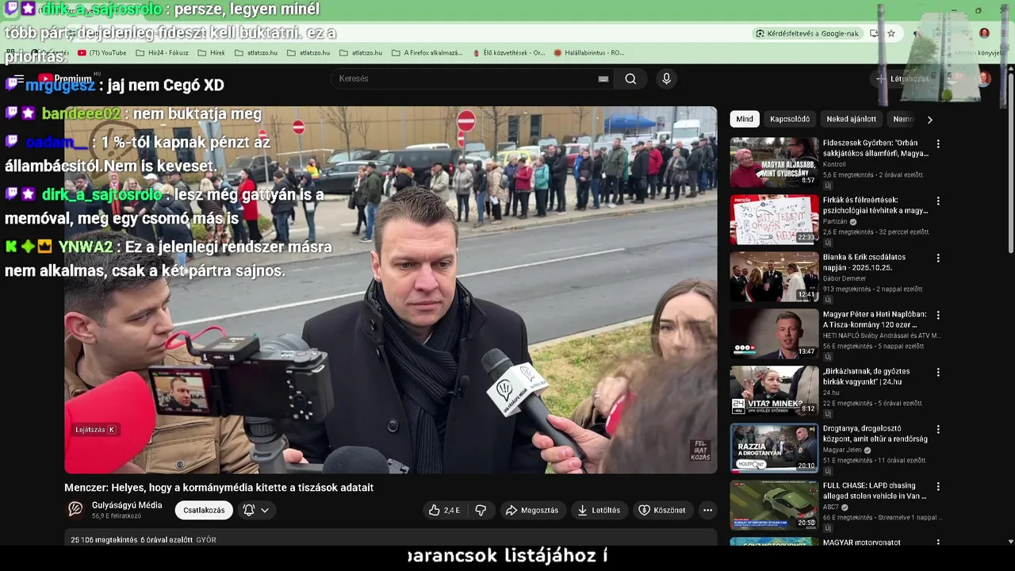Click the Köszönet thanks button
Viewport: 1015px width, 571px height.
[662, 510]
